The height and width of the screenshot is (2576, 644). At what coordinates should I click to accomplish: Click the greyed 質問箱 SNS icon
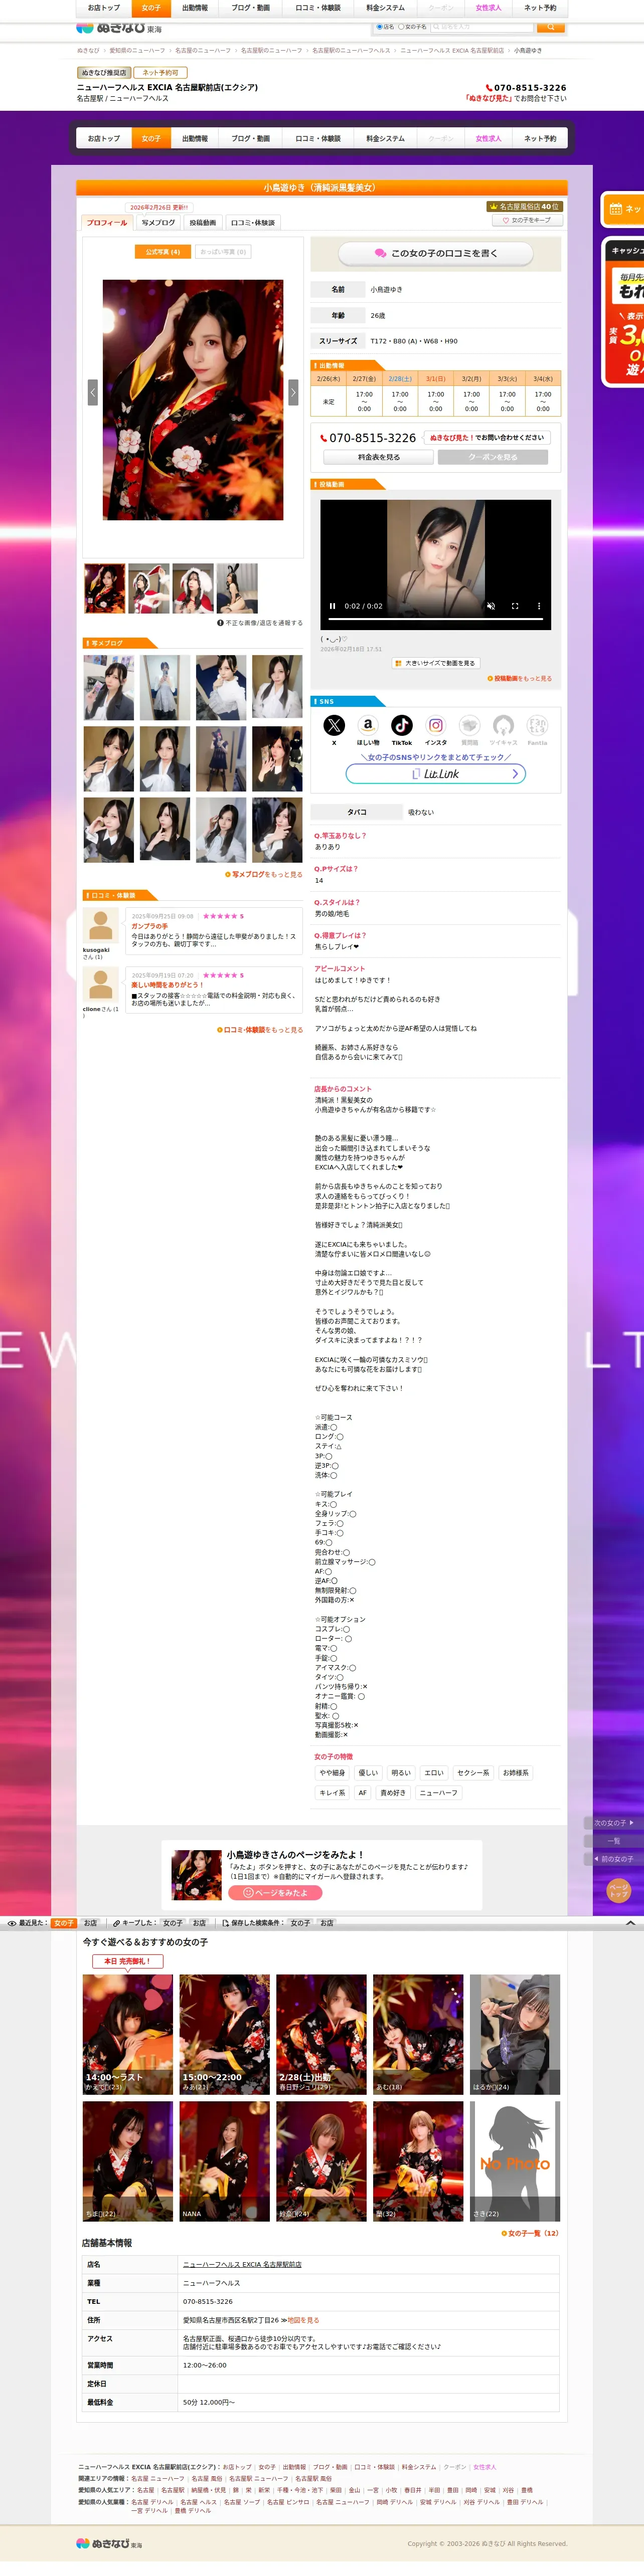coord(470,725)
